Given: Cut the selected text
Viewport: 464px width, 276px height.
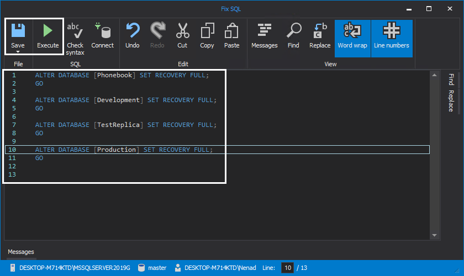Looking at the screenshot, I should pos(182,36).
